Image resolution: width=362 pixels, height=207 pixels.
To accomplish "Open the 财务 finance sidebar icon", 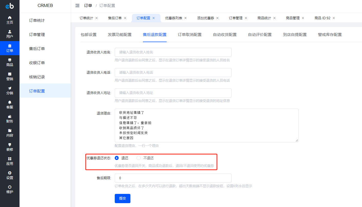I will [10, 119].
